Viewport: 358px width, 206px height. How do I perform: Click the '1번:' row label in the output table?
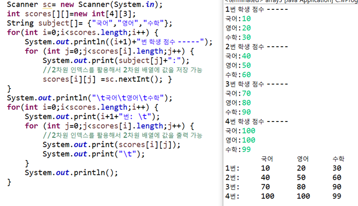[x=232, y=168]
